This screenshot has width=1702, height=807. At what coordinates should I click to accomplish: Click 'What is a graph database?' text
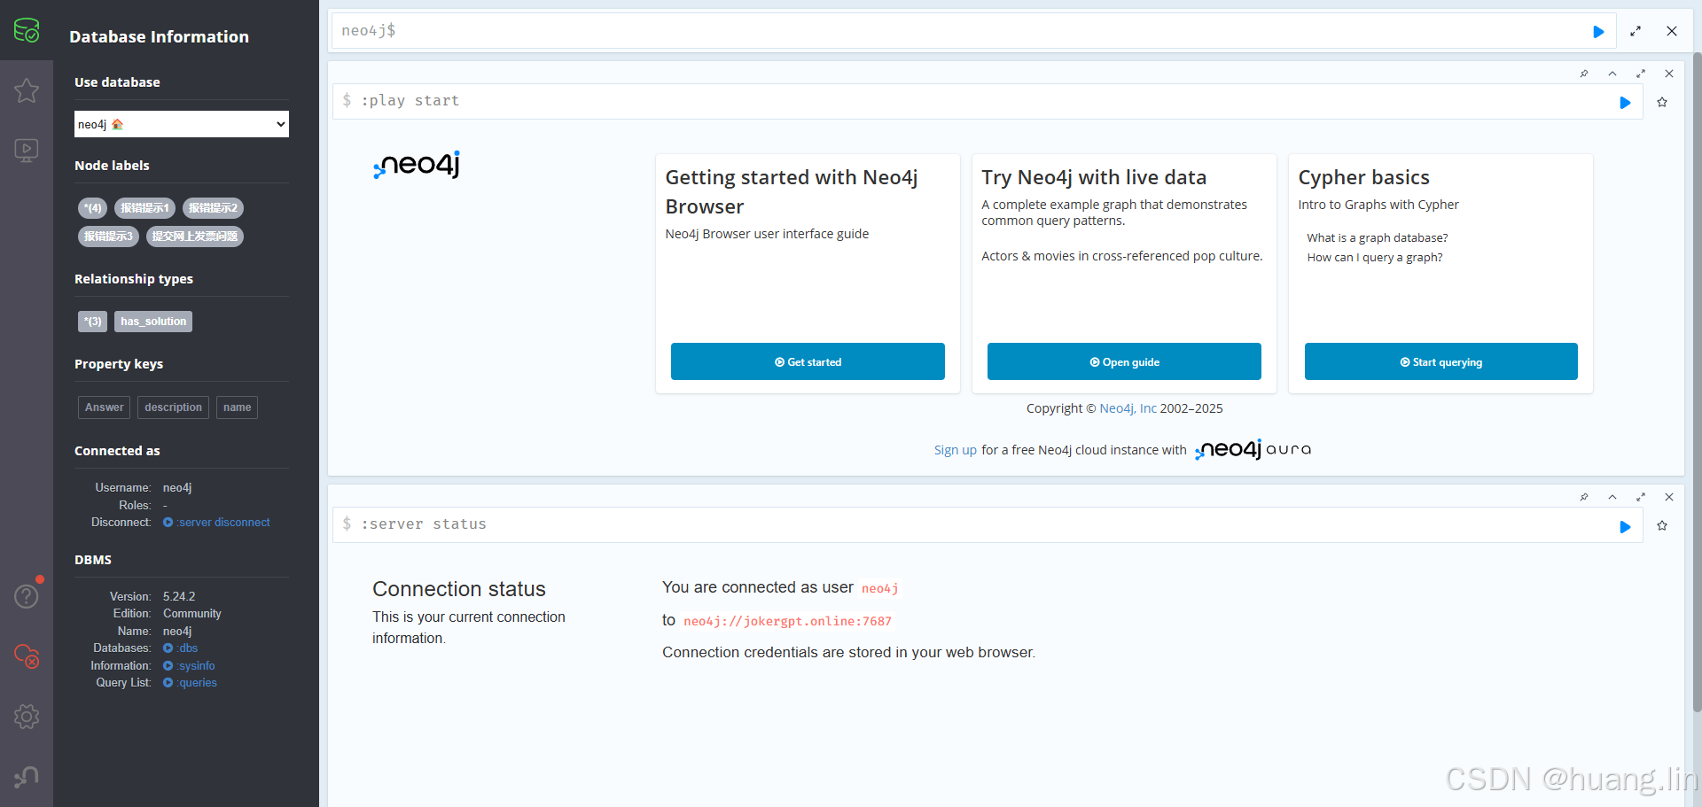[x=1377, y=237]
